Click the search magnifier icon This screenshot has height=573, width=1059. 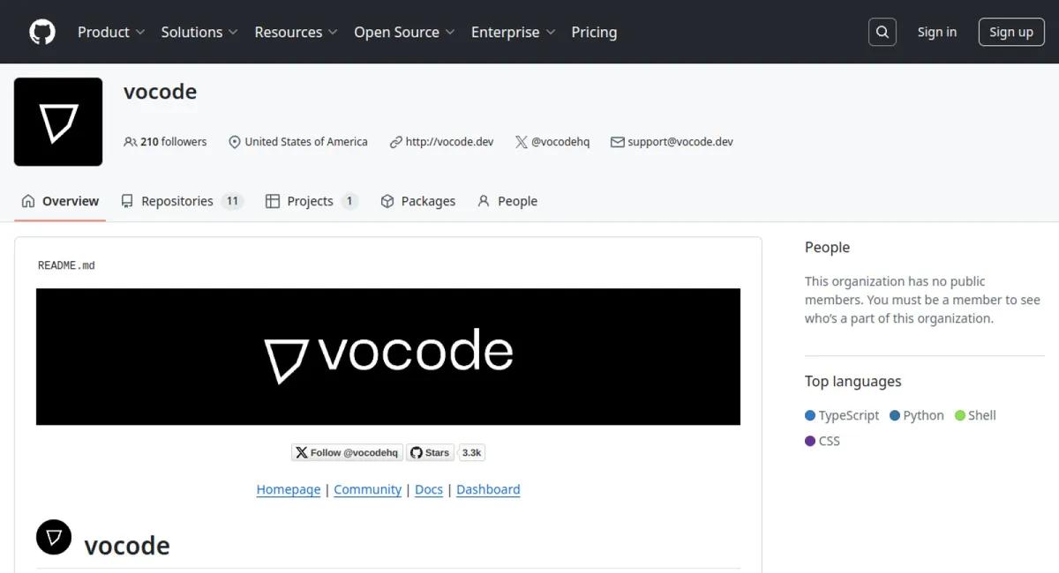pos(882,32)
